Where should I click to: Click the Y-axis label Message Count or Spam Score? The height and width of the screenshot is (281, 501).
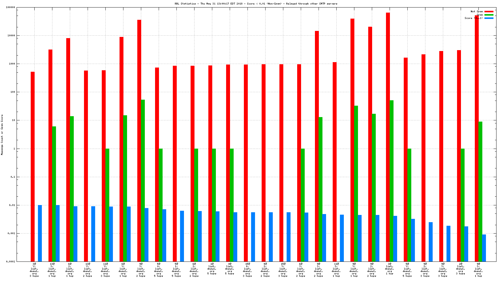pos(2,135)
